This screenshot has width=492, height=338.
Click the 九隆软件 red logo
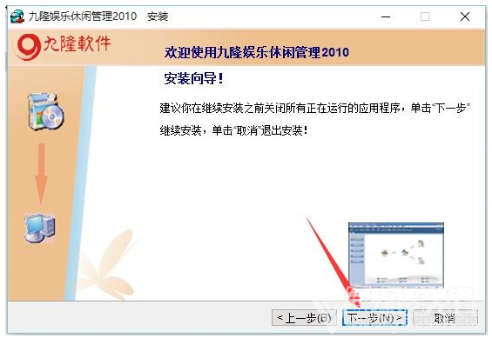pos(64,46)
